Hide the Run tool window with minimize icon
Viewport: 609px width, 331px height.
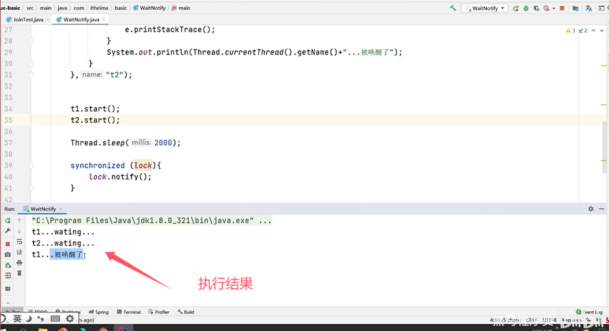coord(602,209)
